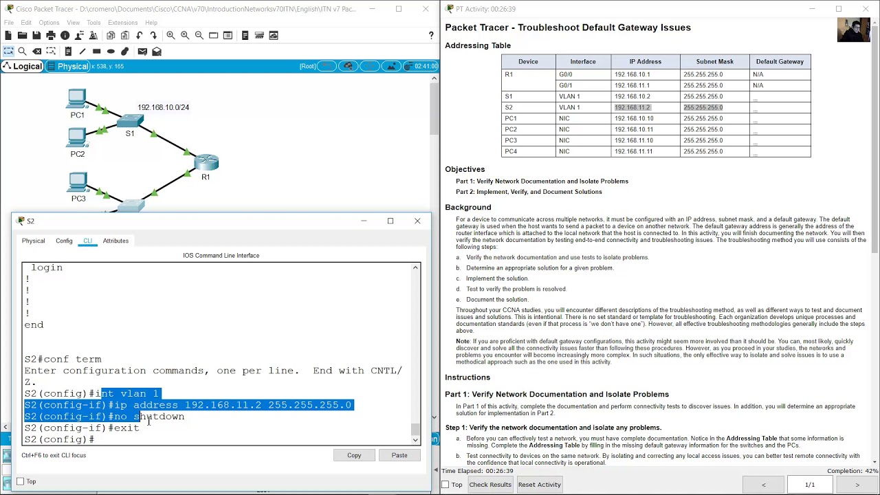The height and width of the screenshot is (495, 880).
Task: Click the CLI scrollbar up arrow
Action: (415, 267)
